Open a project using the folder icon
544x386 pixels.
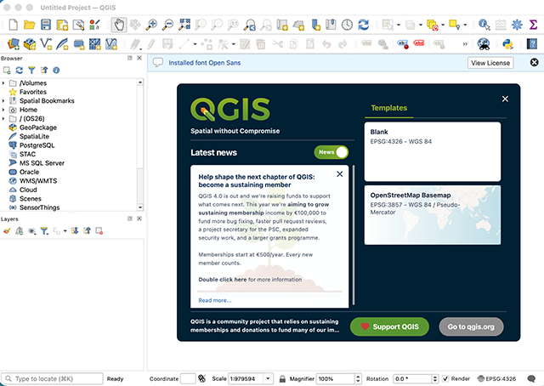point(30,25)
